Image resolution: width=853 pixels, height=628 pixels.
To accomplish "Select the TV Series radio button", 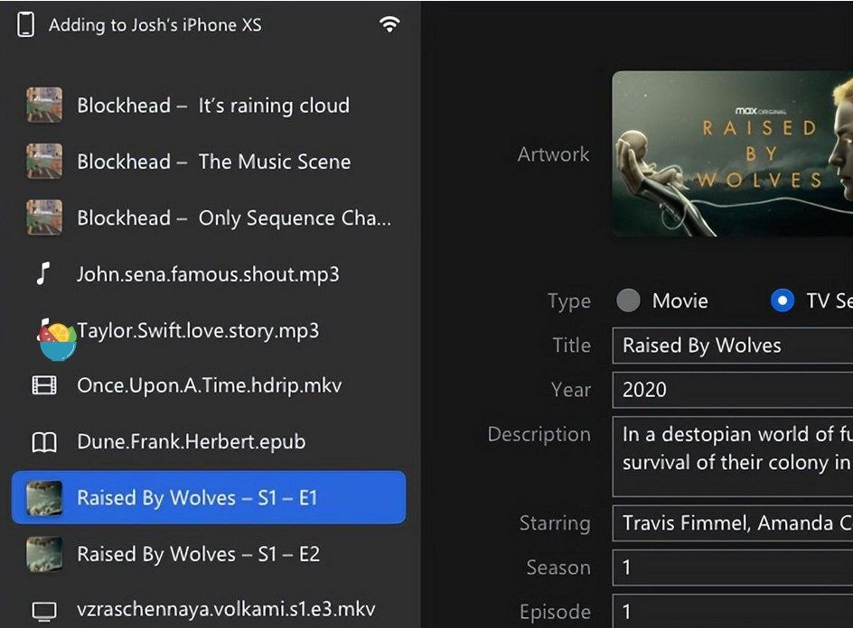I will (x=782, y=300).
